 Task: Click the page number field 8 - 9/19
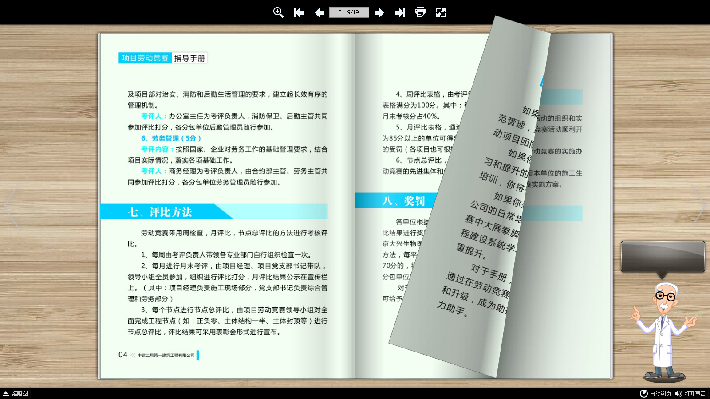(x=349, y=12)
